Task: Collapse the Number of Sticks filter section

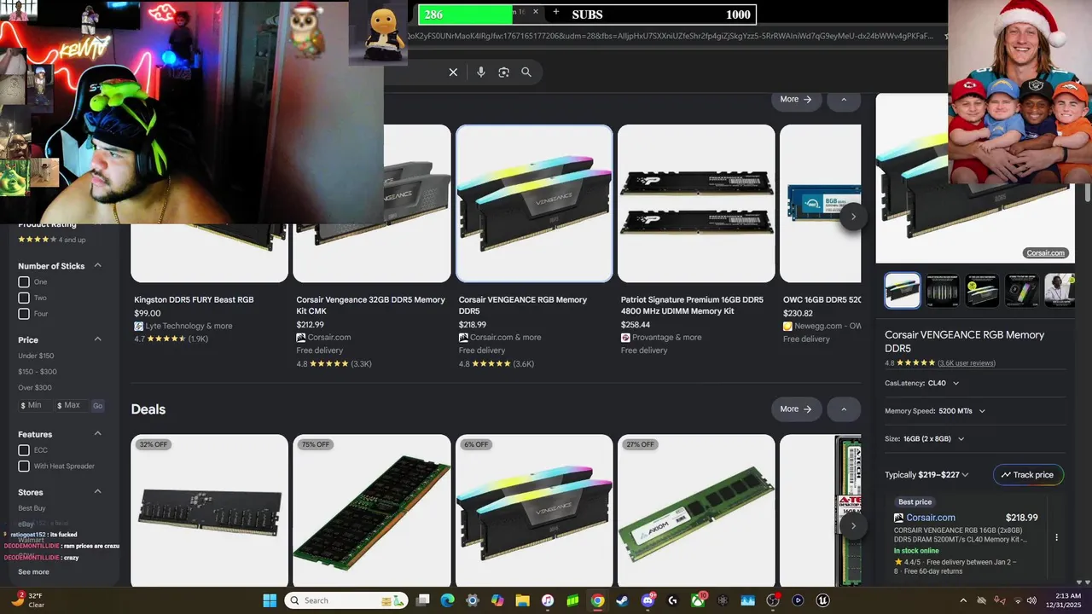Action: pos(97,265)
